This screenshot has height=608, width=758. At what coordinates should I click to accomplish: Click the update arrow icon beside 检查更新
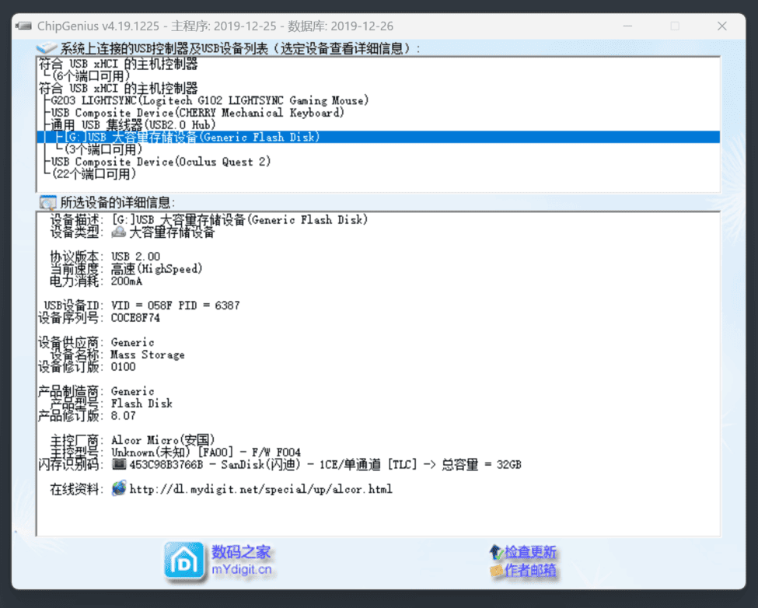coord(495,552)
